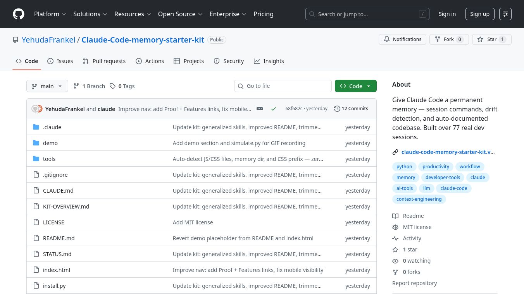This screenshot has height=294, width=524.
Task: Open the Open Source navigation menu
Action: (x=180, y=14)
